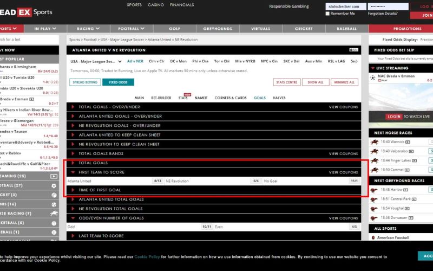Click football icon beside NAC Breda v Emmen

point(373,78)
